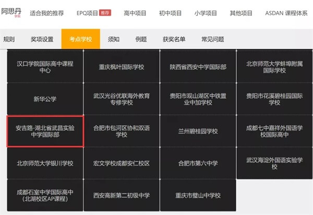Screen dimensions: 313x215
Task: Click the 阿思丹 logo
Action: (11, 12)
